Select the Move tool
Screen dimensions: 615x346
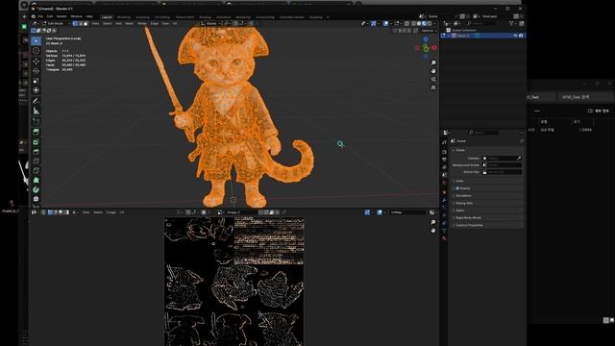pos(37,62)
